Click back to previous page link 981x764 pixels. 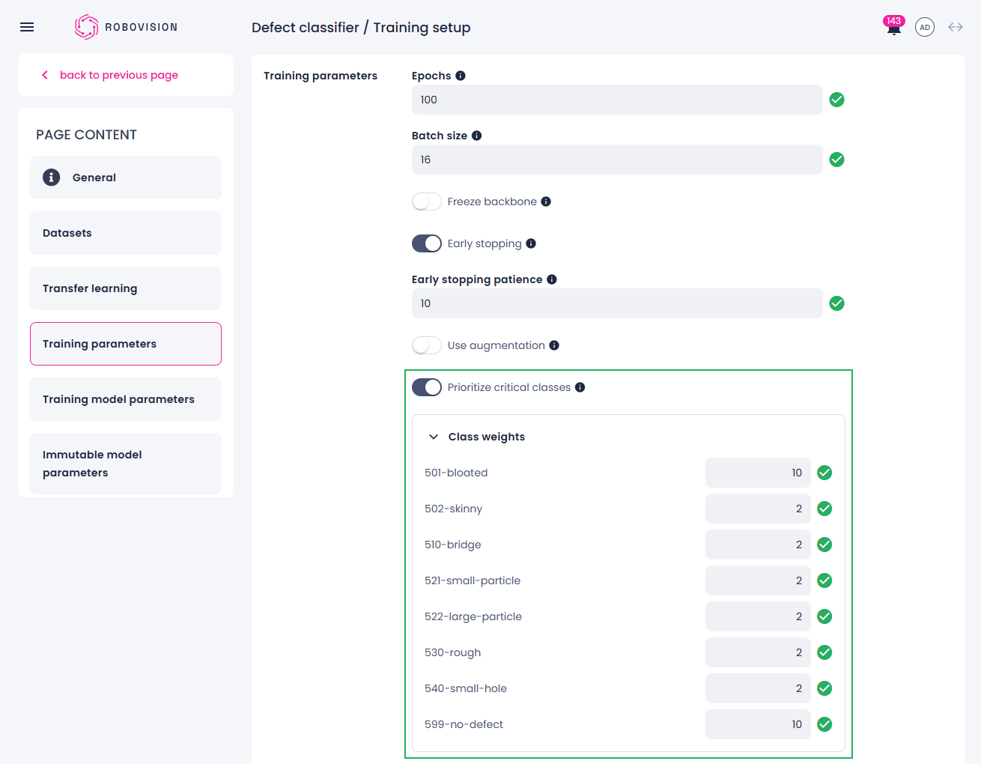pos(119,75)
